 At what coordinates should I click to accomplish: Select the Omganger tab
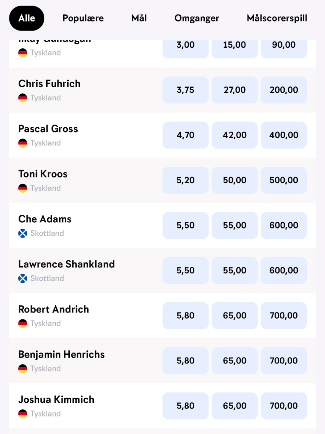(197, 18)
